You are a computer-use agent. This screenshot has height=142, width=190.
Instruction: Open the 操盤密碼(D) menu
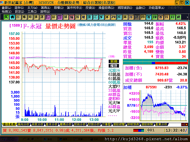click(106, 8)
